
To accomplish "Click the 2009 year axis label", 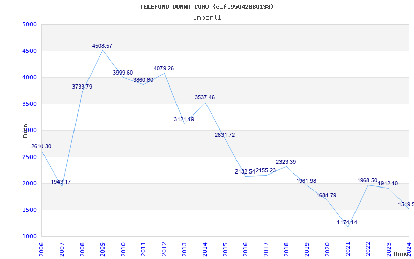I will 103,248.
